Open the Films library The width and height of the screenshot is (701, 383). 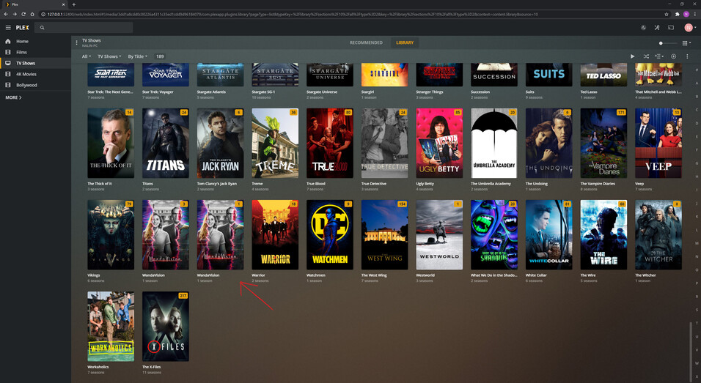coord(36,52)
